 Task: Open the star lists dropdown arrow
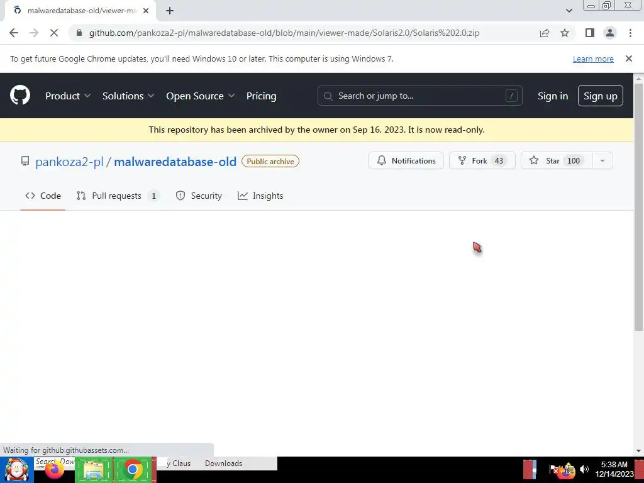602,160
